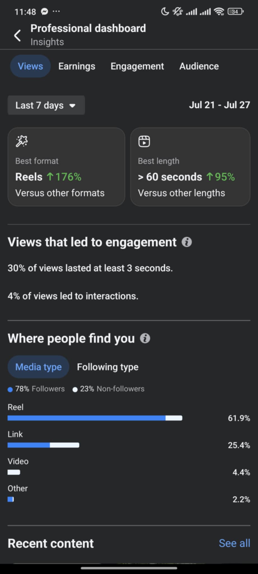258x574 pixels.
Task: Select the Media type toggle
Action: click(x=38, y=367)
